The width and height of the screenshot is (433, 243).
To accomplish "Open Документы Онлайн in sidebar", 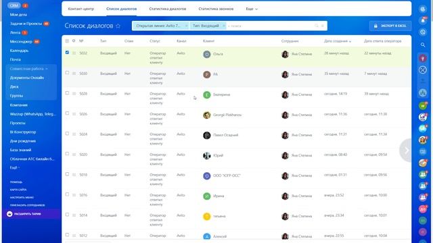I will tap(27, 78).
